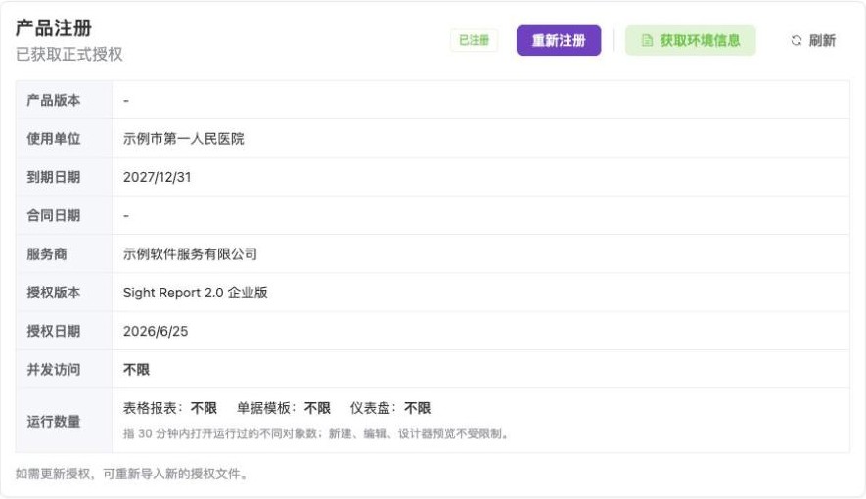Click the 并发访问 row label
This screenshot has height=499, width=866.
pyautogui.click(x=54, y=369)
